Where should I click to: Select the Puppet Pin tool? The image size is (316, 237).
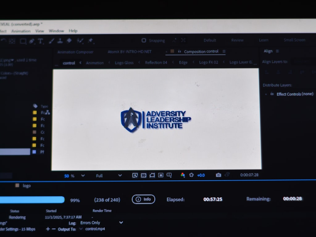90,41
